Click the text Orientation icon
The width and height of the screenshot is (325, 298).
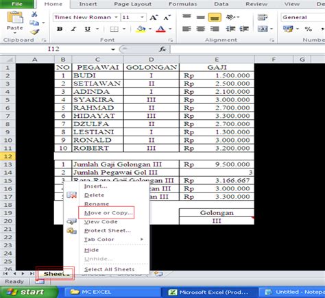230,17
